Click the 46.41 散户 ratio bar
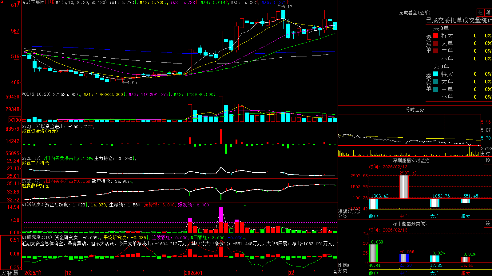The height and width of the screenshot is (276, 492). (x=373, y=253)
